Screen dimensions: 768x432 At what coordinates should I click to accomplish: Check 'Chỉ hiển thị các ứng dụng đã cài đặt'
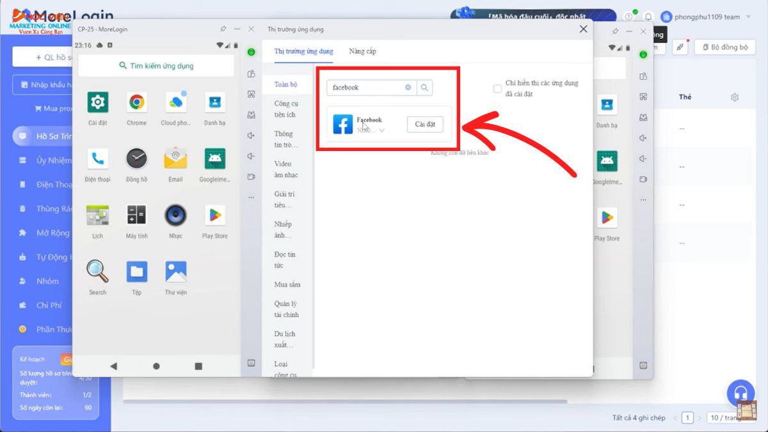click(x=497, y=89)
